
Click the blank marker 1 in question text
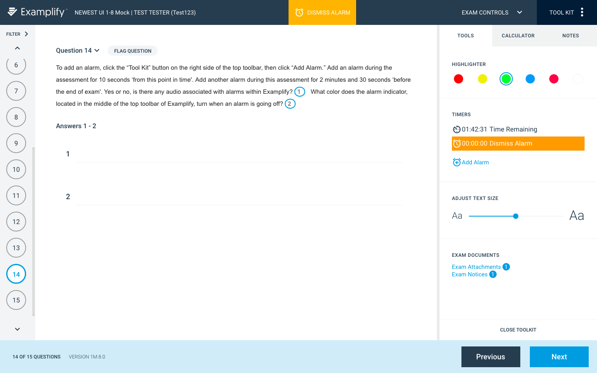[x=300, y=92]
